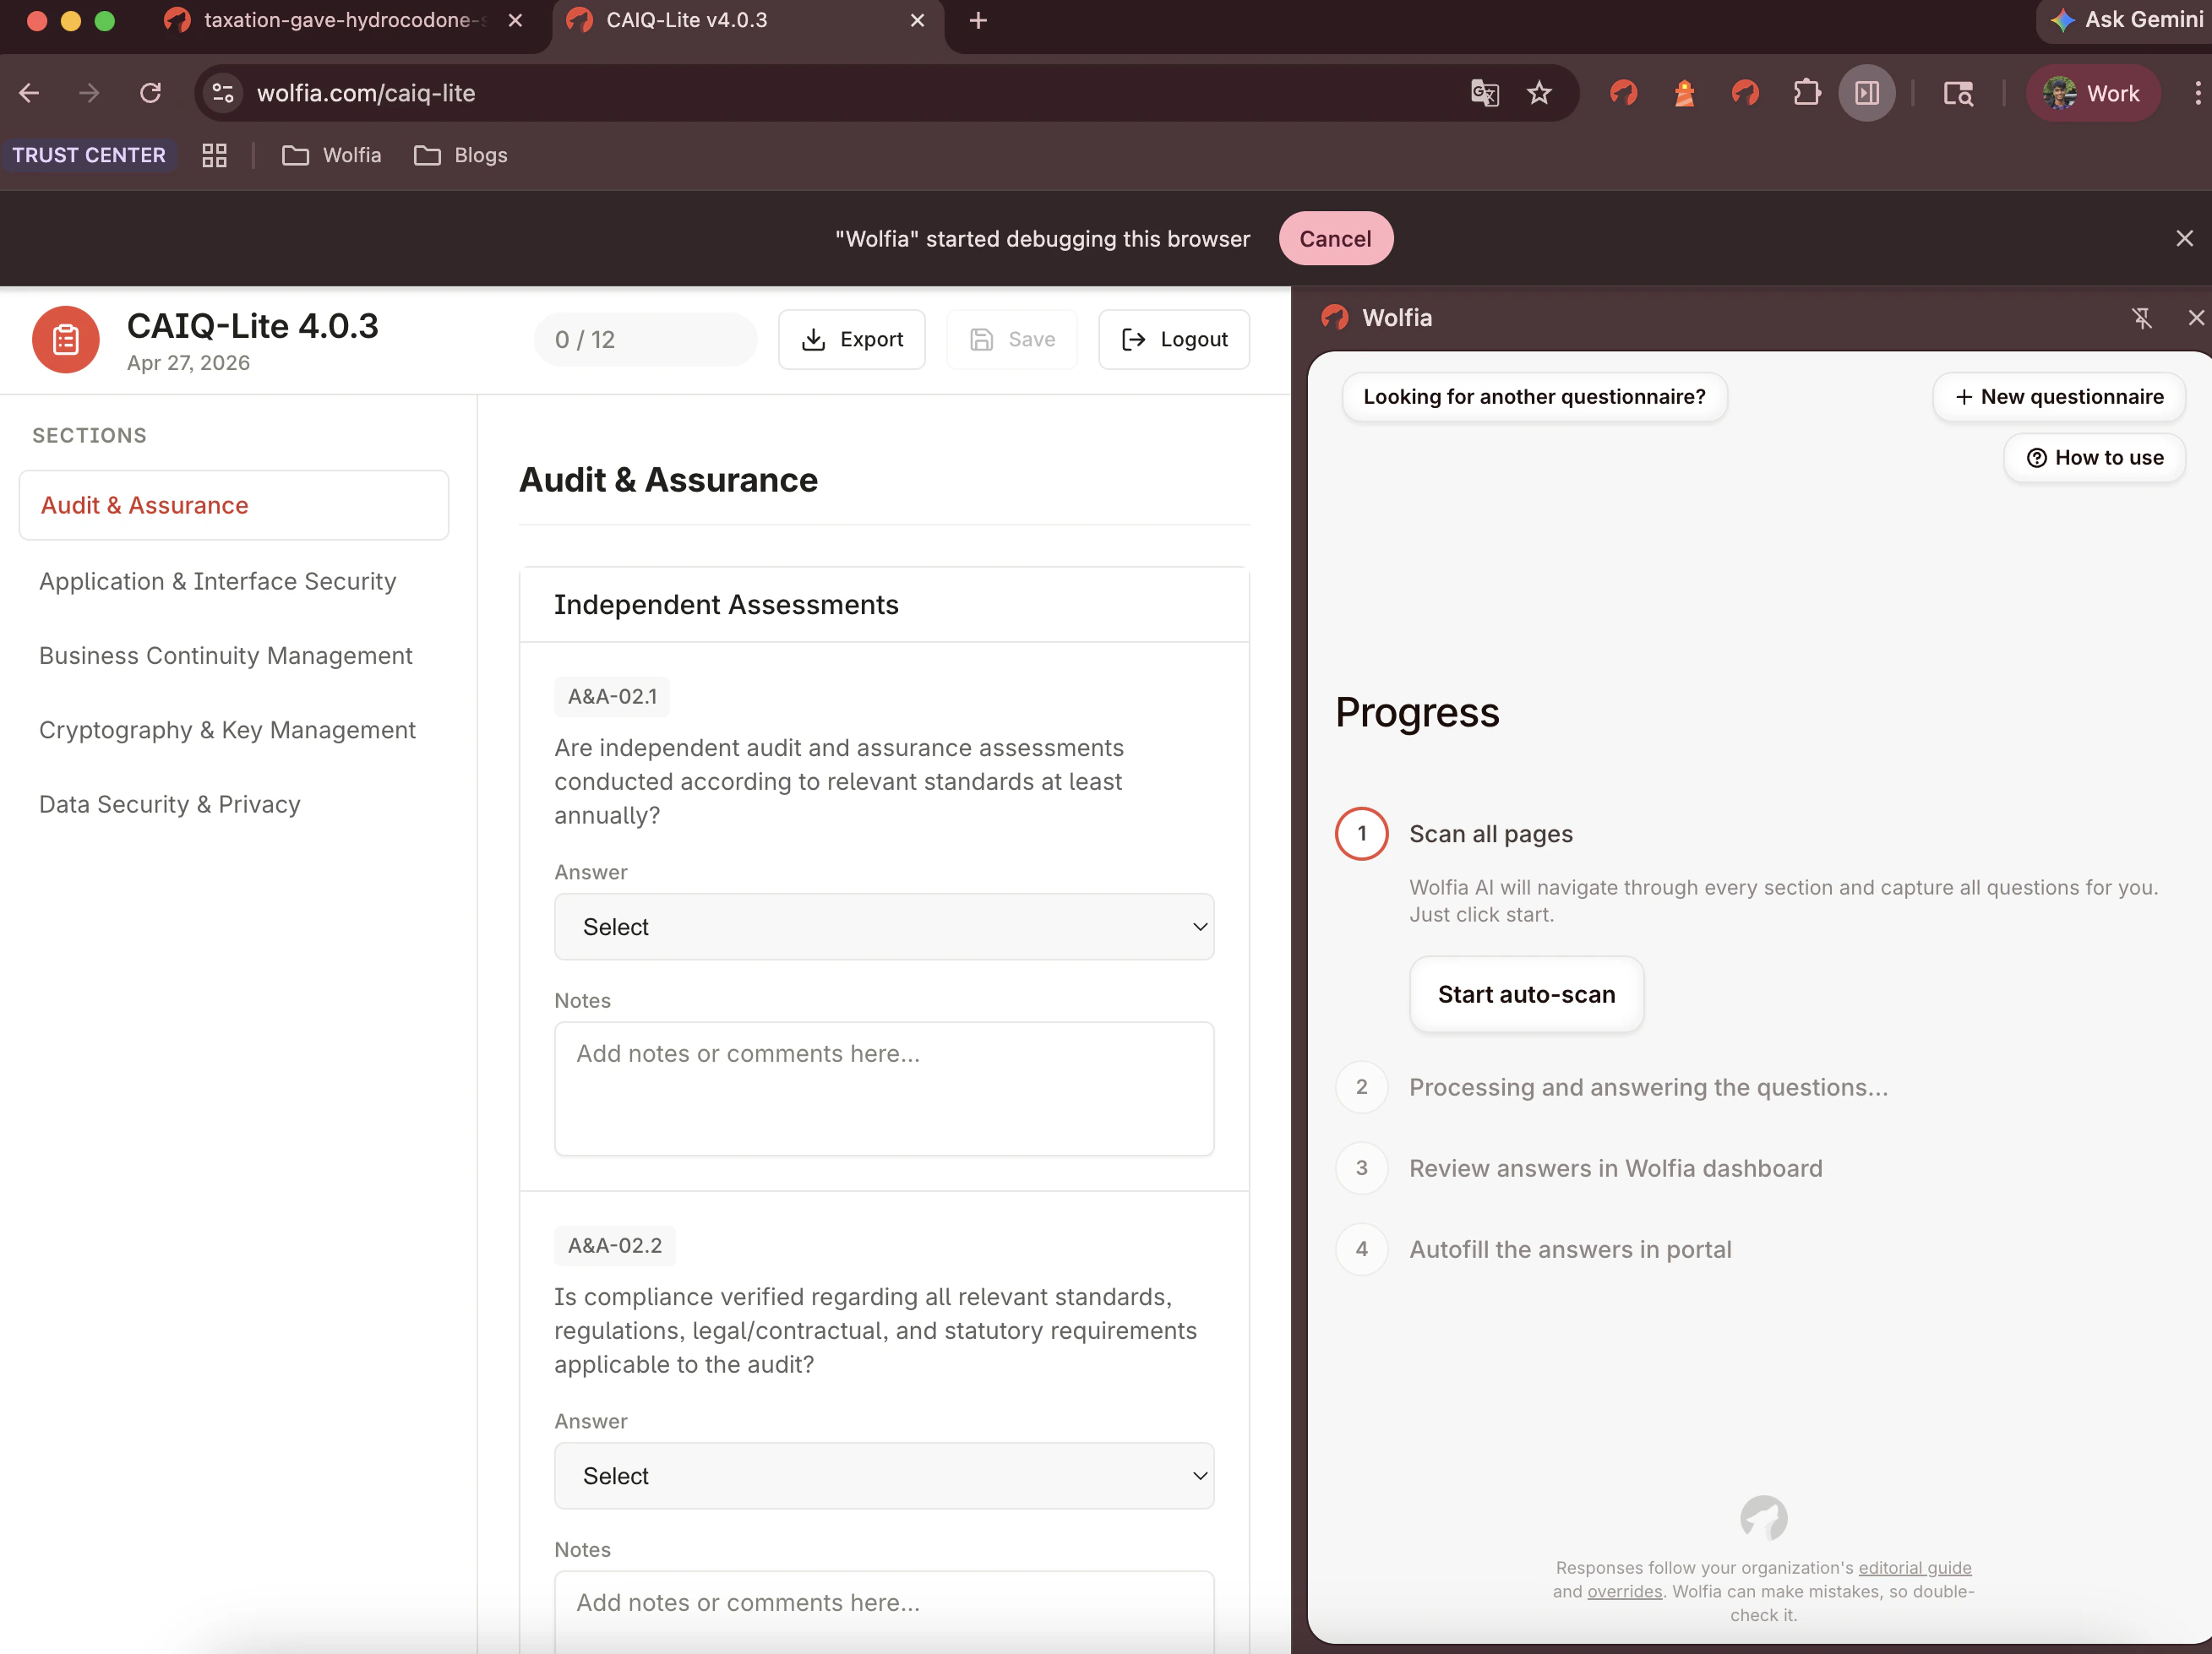Click the Wolfia logo in the side panel header
Screen dimensions: 2212x1654
[x=1336, y=317]
